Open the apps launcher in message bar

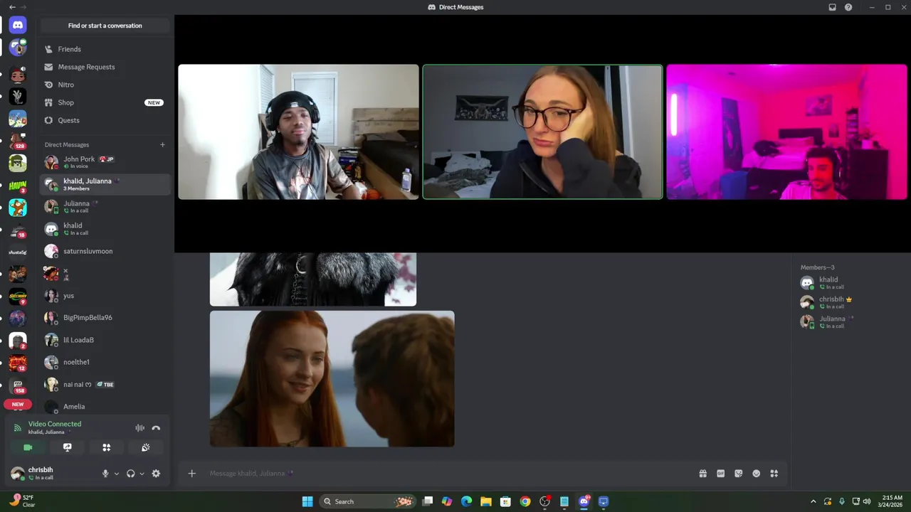tap(774, 474)
